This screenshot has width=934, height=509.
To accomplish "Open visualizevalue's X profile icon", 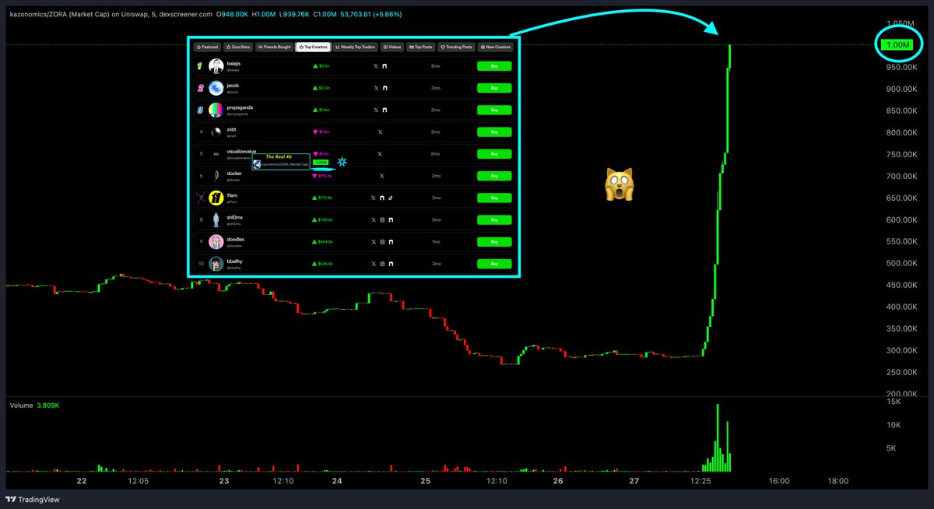I will click(x=380, y=154).
